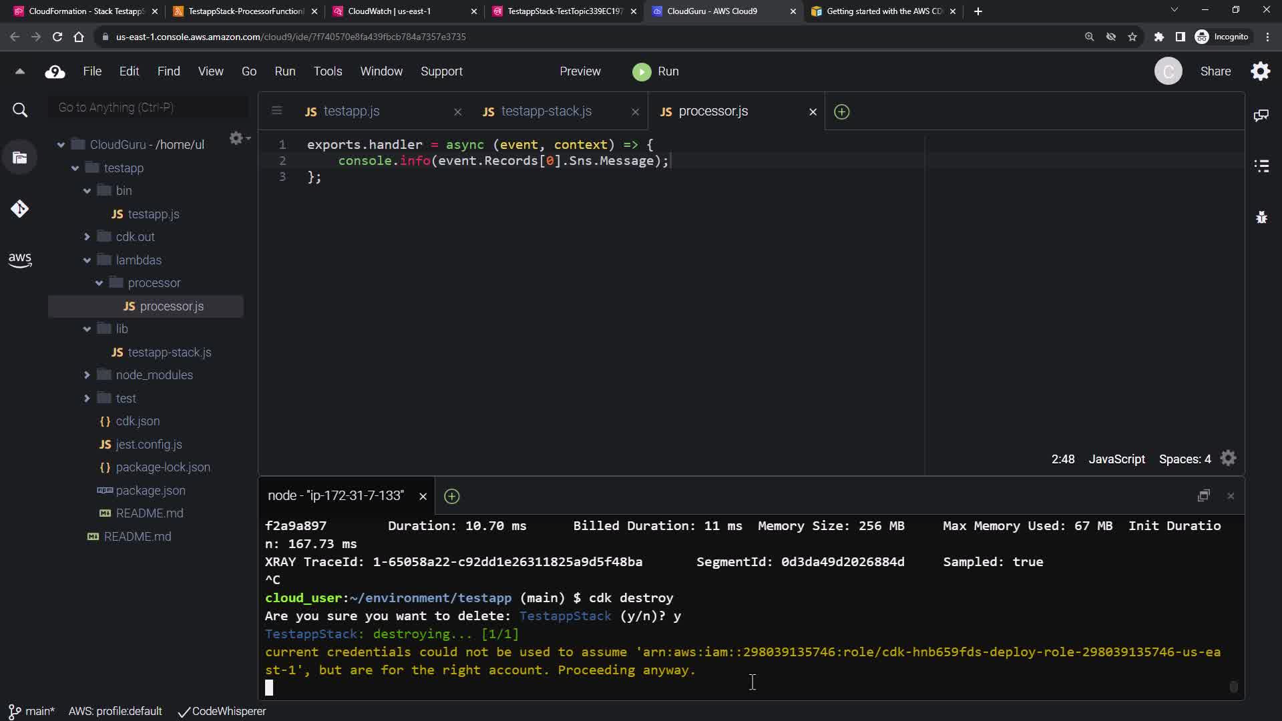
Task: Open the Environment file tree panel icon
Action: [19, 158]
